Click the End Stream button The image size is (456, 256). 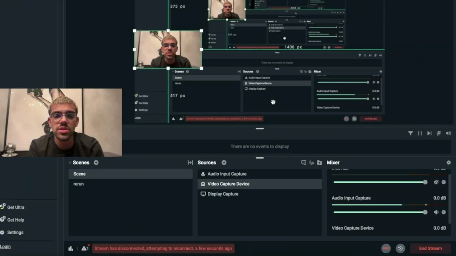[430, 249]
